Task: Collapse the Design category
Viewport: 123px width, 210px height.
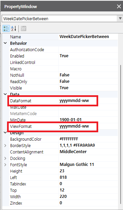Action: click(x=5, y=133)
